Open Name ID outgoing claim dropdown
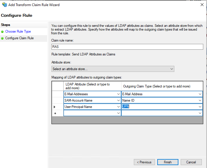Image resolution: width=207 pixels, height=168 pixels. pos(200,100)
